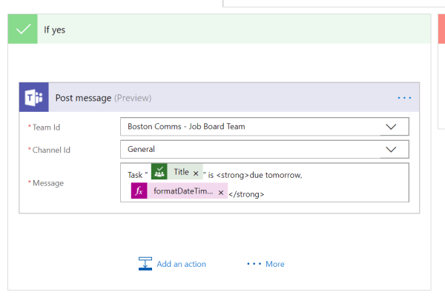This screenshot has height=298, width=445.
Task: Collapse the Post message (Preview) card header
Action: point(222,98)
